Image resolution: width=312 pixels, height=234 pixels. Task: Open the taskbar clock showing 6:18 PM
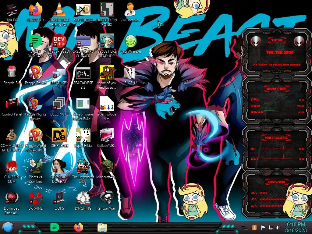click(296, 227)
